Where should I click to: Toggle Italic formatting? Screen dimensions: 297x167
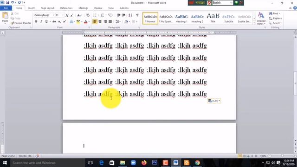tap(41, 22)
